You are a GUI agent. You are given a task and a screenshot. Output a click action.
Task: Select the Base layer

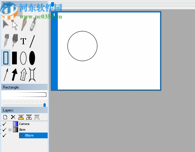22,130
